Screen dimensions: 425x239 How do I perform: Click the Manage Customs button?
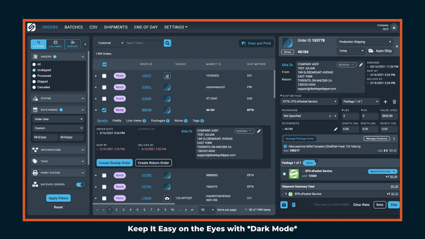coord(376,139)
